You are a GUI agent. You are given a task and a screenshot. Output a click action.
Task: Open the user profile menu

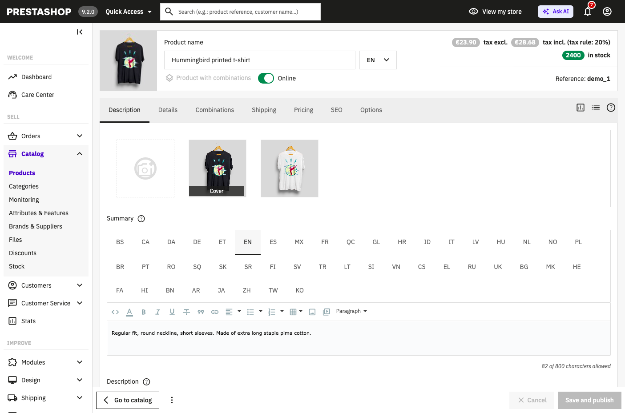pyautogui.click(x=607, y=12)
